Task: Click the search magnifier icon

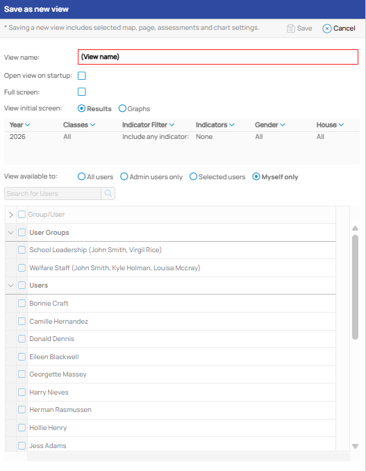Action: 108,193
